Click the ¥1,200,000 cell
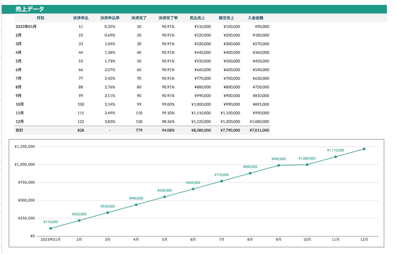 pyautogui.click(x=230, y=121)
